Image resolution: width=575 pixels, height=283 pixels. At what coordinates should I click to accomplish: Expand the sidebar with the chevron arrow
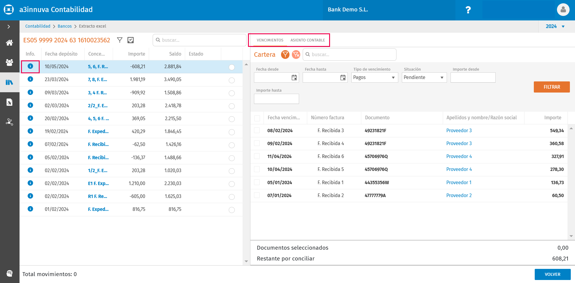pyautogui.click(x=9, y=27)
